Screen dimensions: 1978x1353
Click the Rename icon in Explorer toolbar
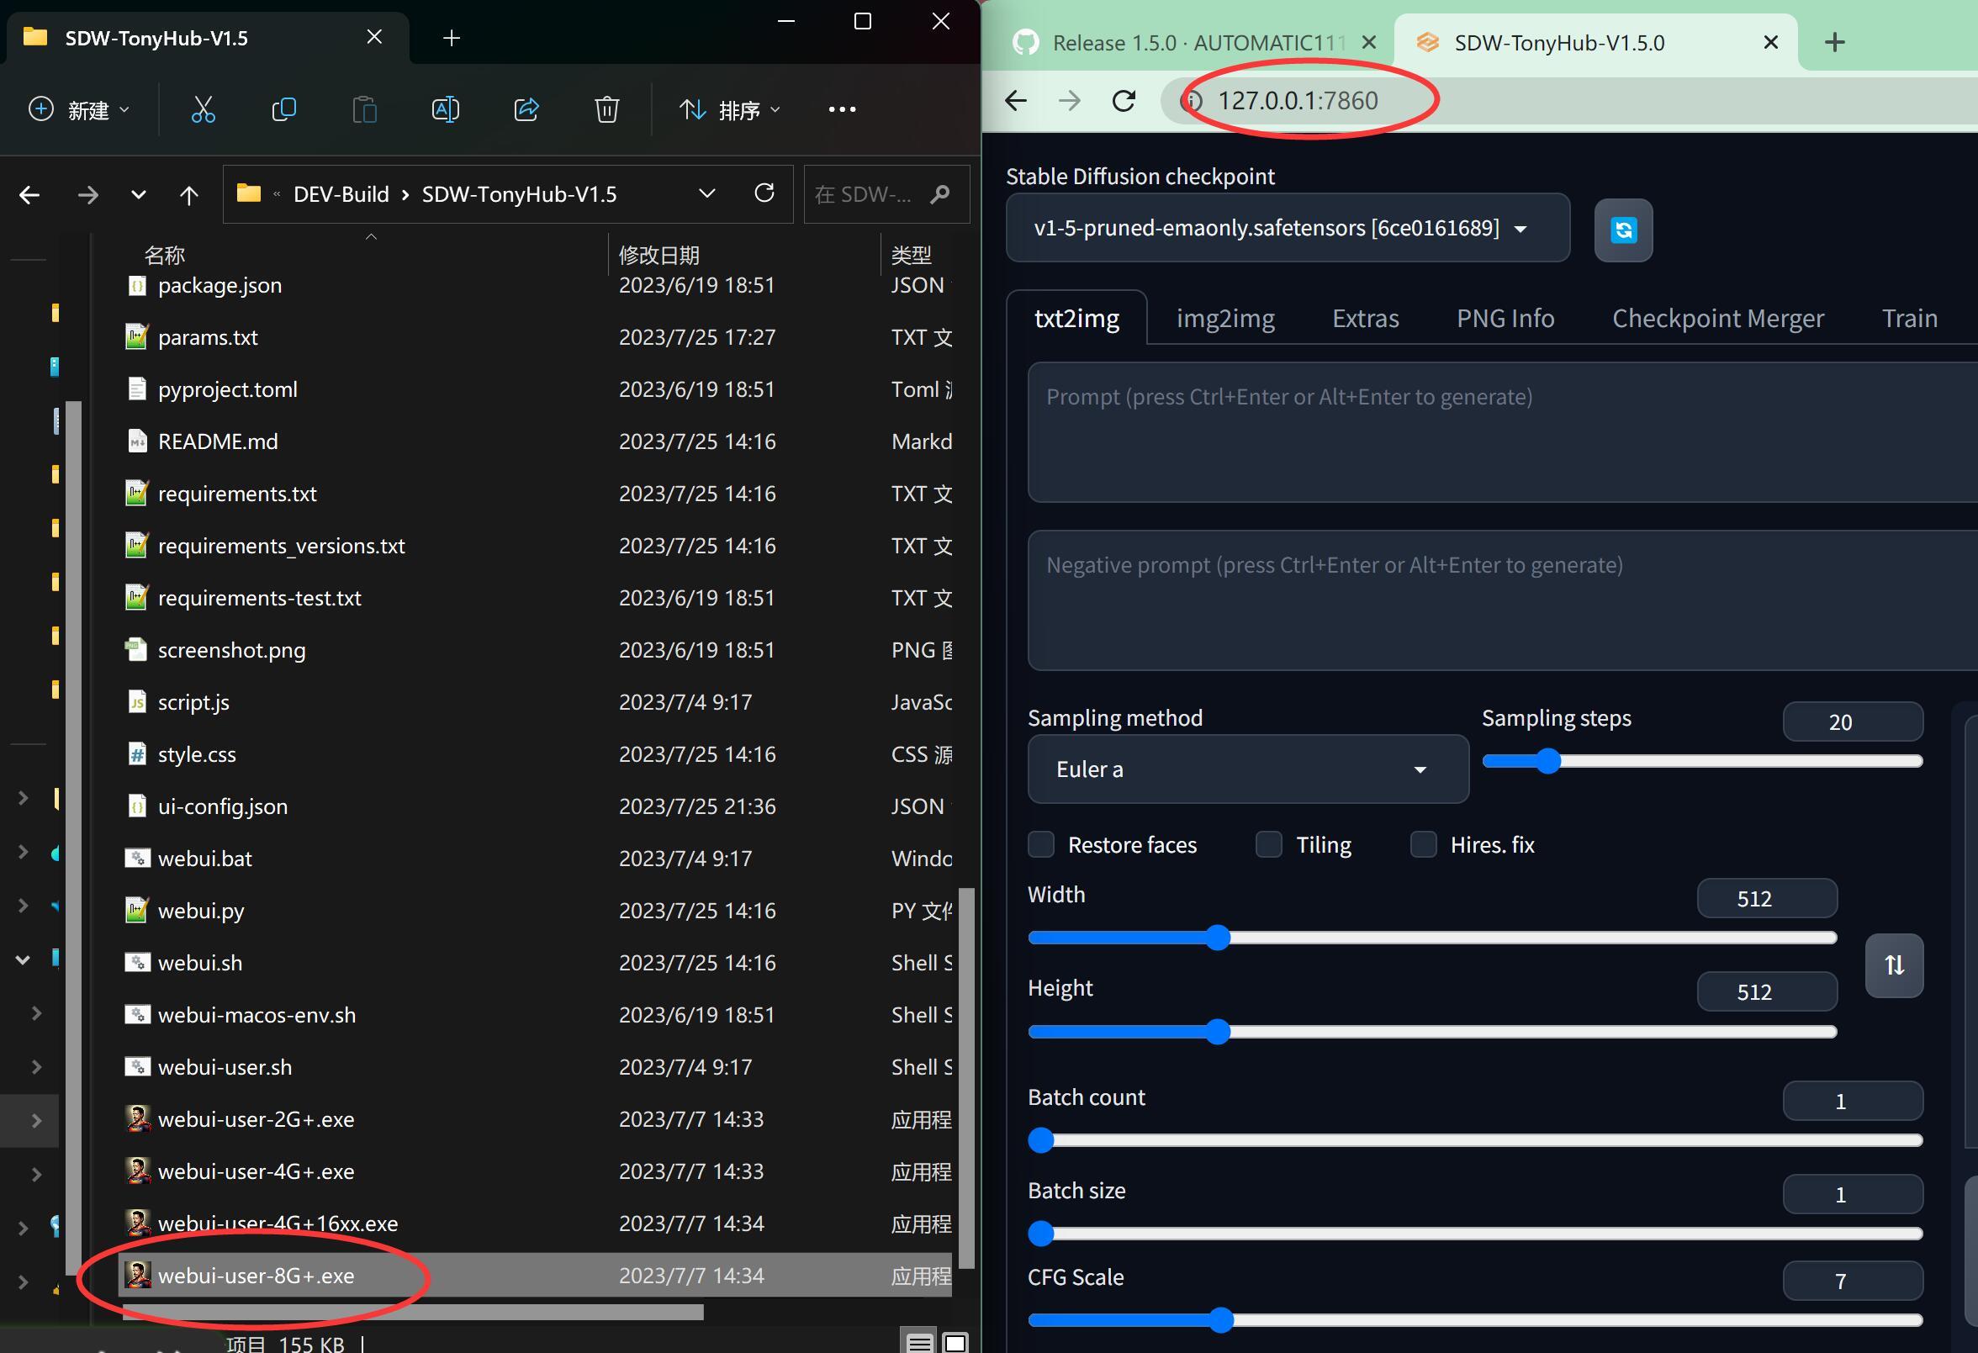tap(445, 110)
